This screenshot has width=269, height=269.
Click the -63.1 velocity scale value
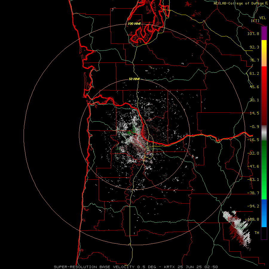[253, 180]
